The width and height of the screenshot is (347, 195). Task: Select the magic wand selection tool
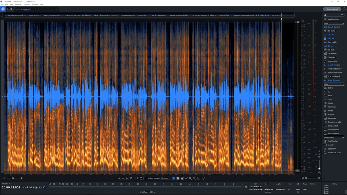click(x=194, y=178)
